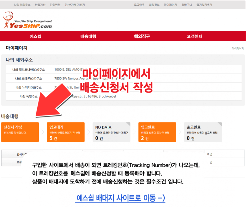Select 나의 캘리포니아(CA)주소 row label

click(29, 69)
